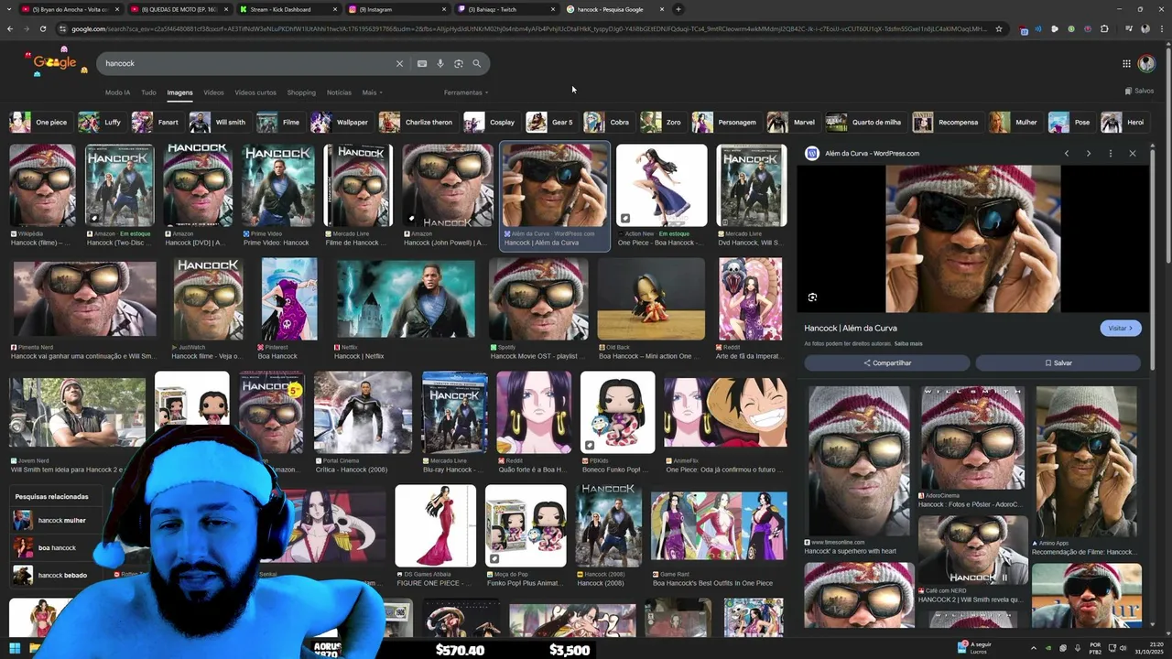Filter by the Cosplay chip
The height and width of the screenshot is (659, 1172).
click(491, 123)
